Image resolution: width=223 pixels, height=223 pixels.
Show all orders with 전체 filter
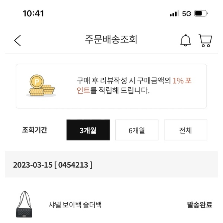(x=185, y=130)
